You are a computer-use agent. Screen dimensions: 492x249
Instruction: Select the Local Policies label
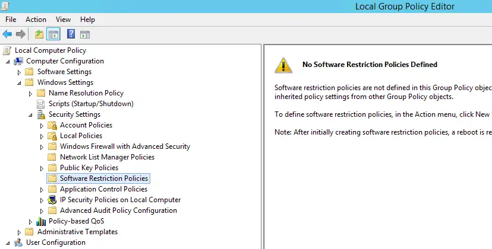click(81, 136)
